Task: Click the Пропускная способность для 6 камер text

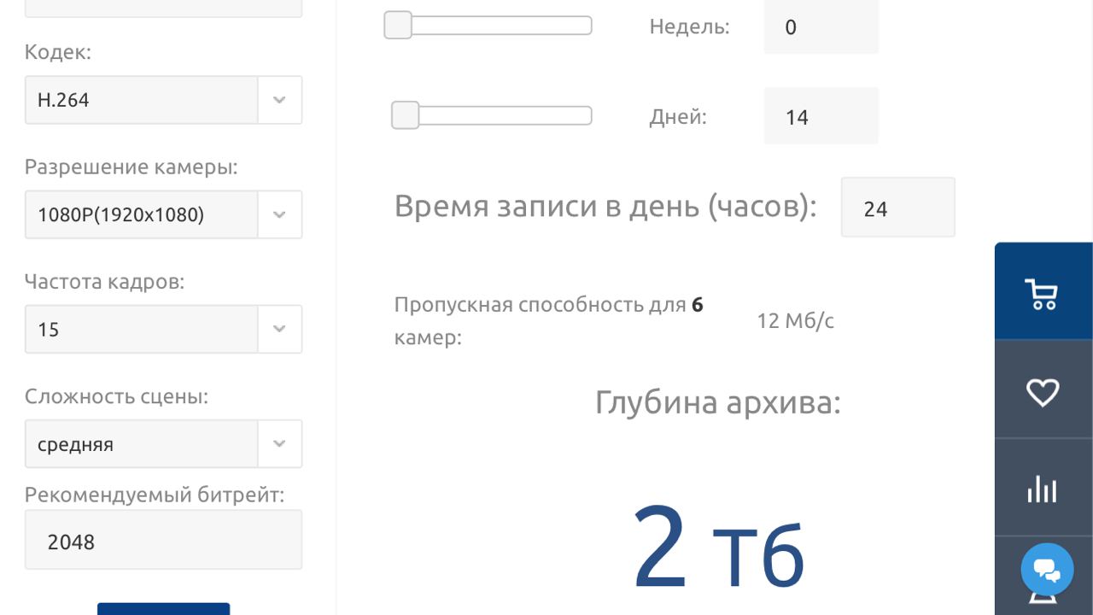Action: (x=549, y=321)
